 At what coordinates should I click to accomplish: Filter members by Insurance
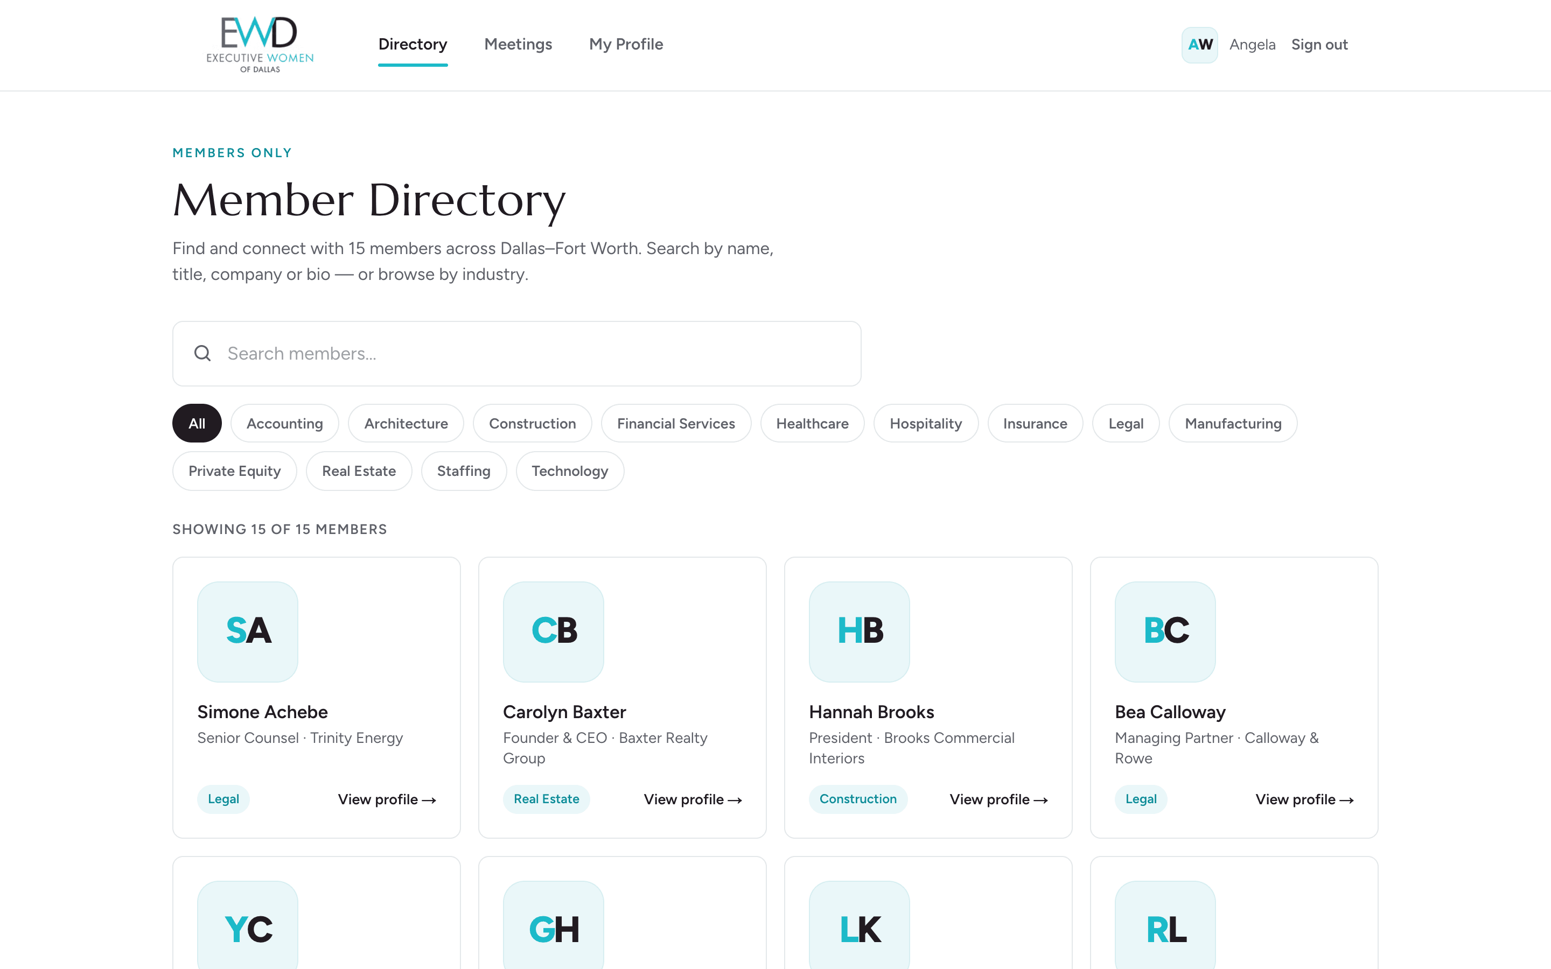1035,423
